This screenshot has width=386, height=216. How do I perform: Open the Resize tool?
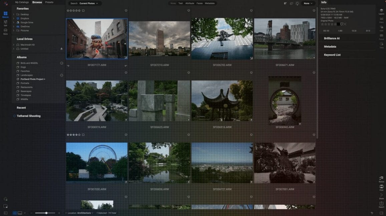point(381,178)
